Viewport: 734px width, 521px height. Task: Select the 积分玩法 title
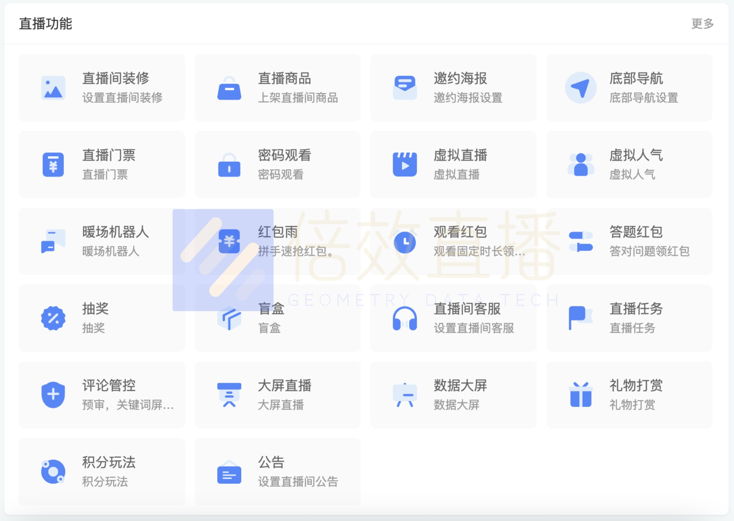(109, 462)
